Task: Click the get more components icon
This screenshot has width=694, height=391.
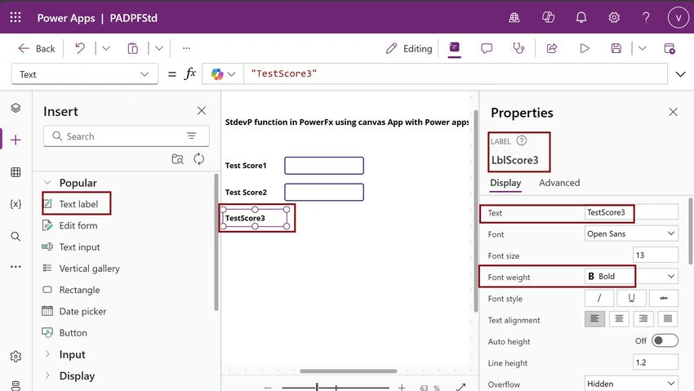Action: click(x=177, y=159)
